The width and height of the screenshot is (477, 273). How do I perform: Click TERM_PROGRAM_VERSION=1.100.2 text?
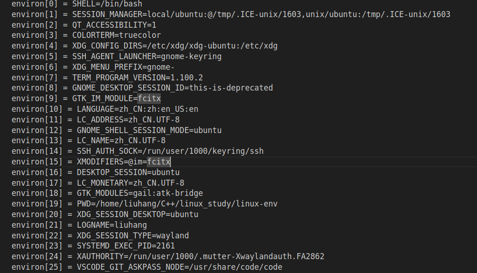coord(138,78)
